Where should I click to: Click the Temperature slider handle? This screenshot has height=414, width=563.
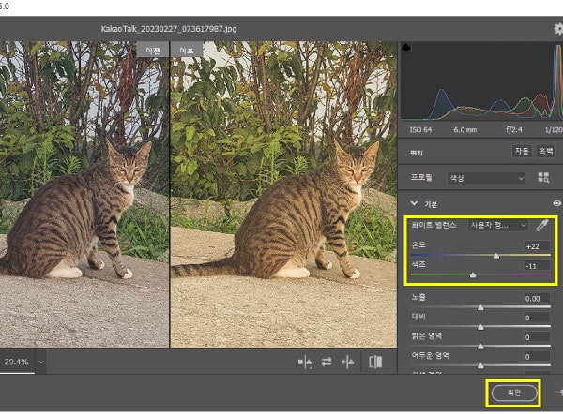click(x=496, y=256)
